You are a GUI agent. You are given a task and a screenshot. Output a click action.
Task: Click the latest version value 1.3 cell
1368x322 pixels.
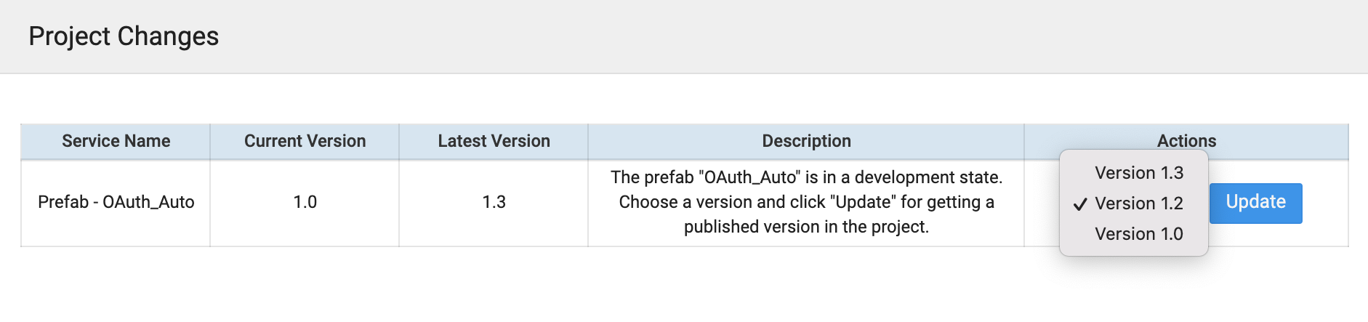click(494, 202)
